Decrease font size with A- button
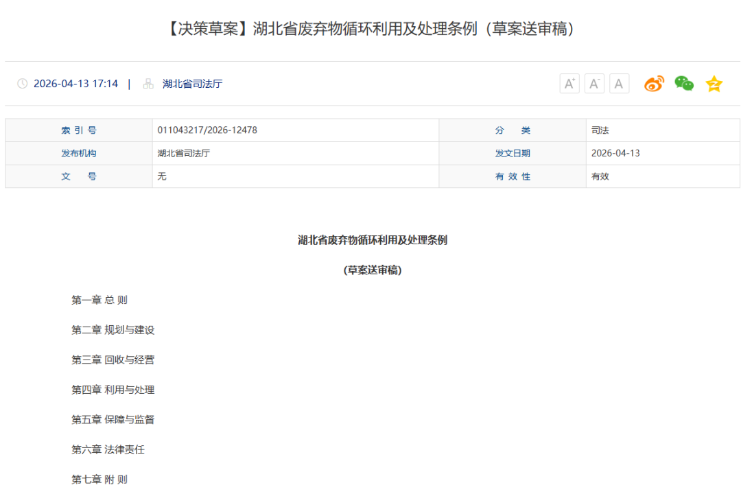 (x=594, y=84)
